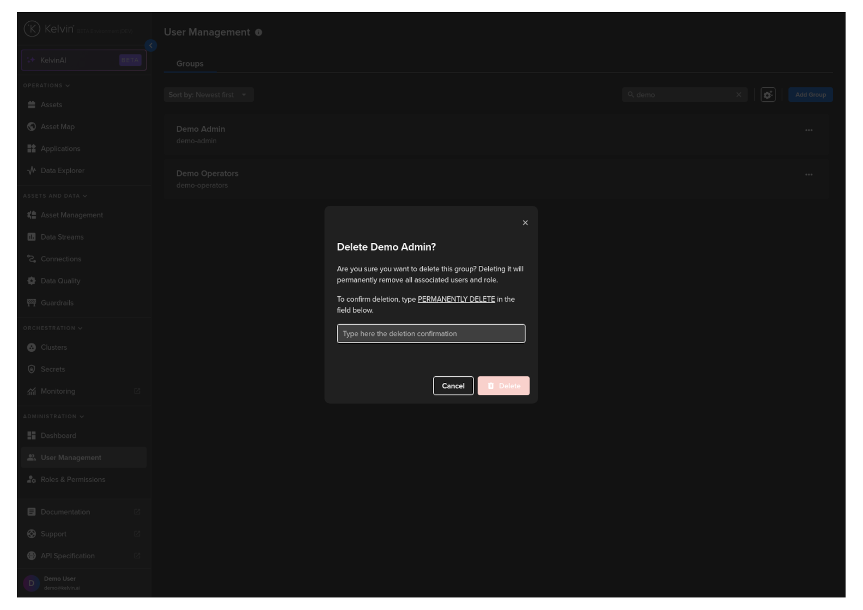Screen dimensions: 863x610
Task: Open the Asset Map sidebar icon
Action: (x=32, y=127)
